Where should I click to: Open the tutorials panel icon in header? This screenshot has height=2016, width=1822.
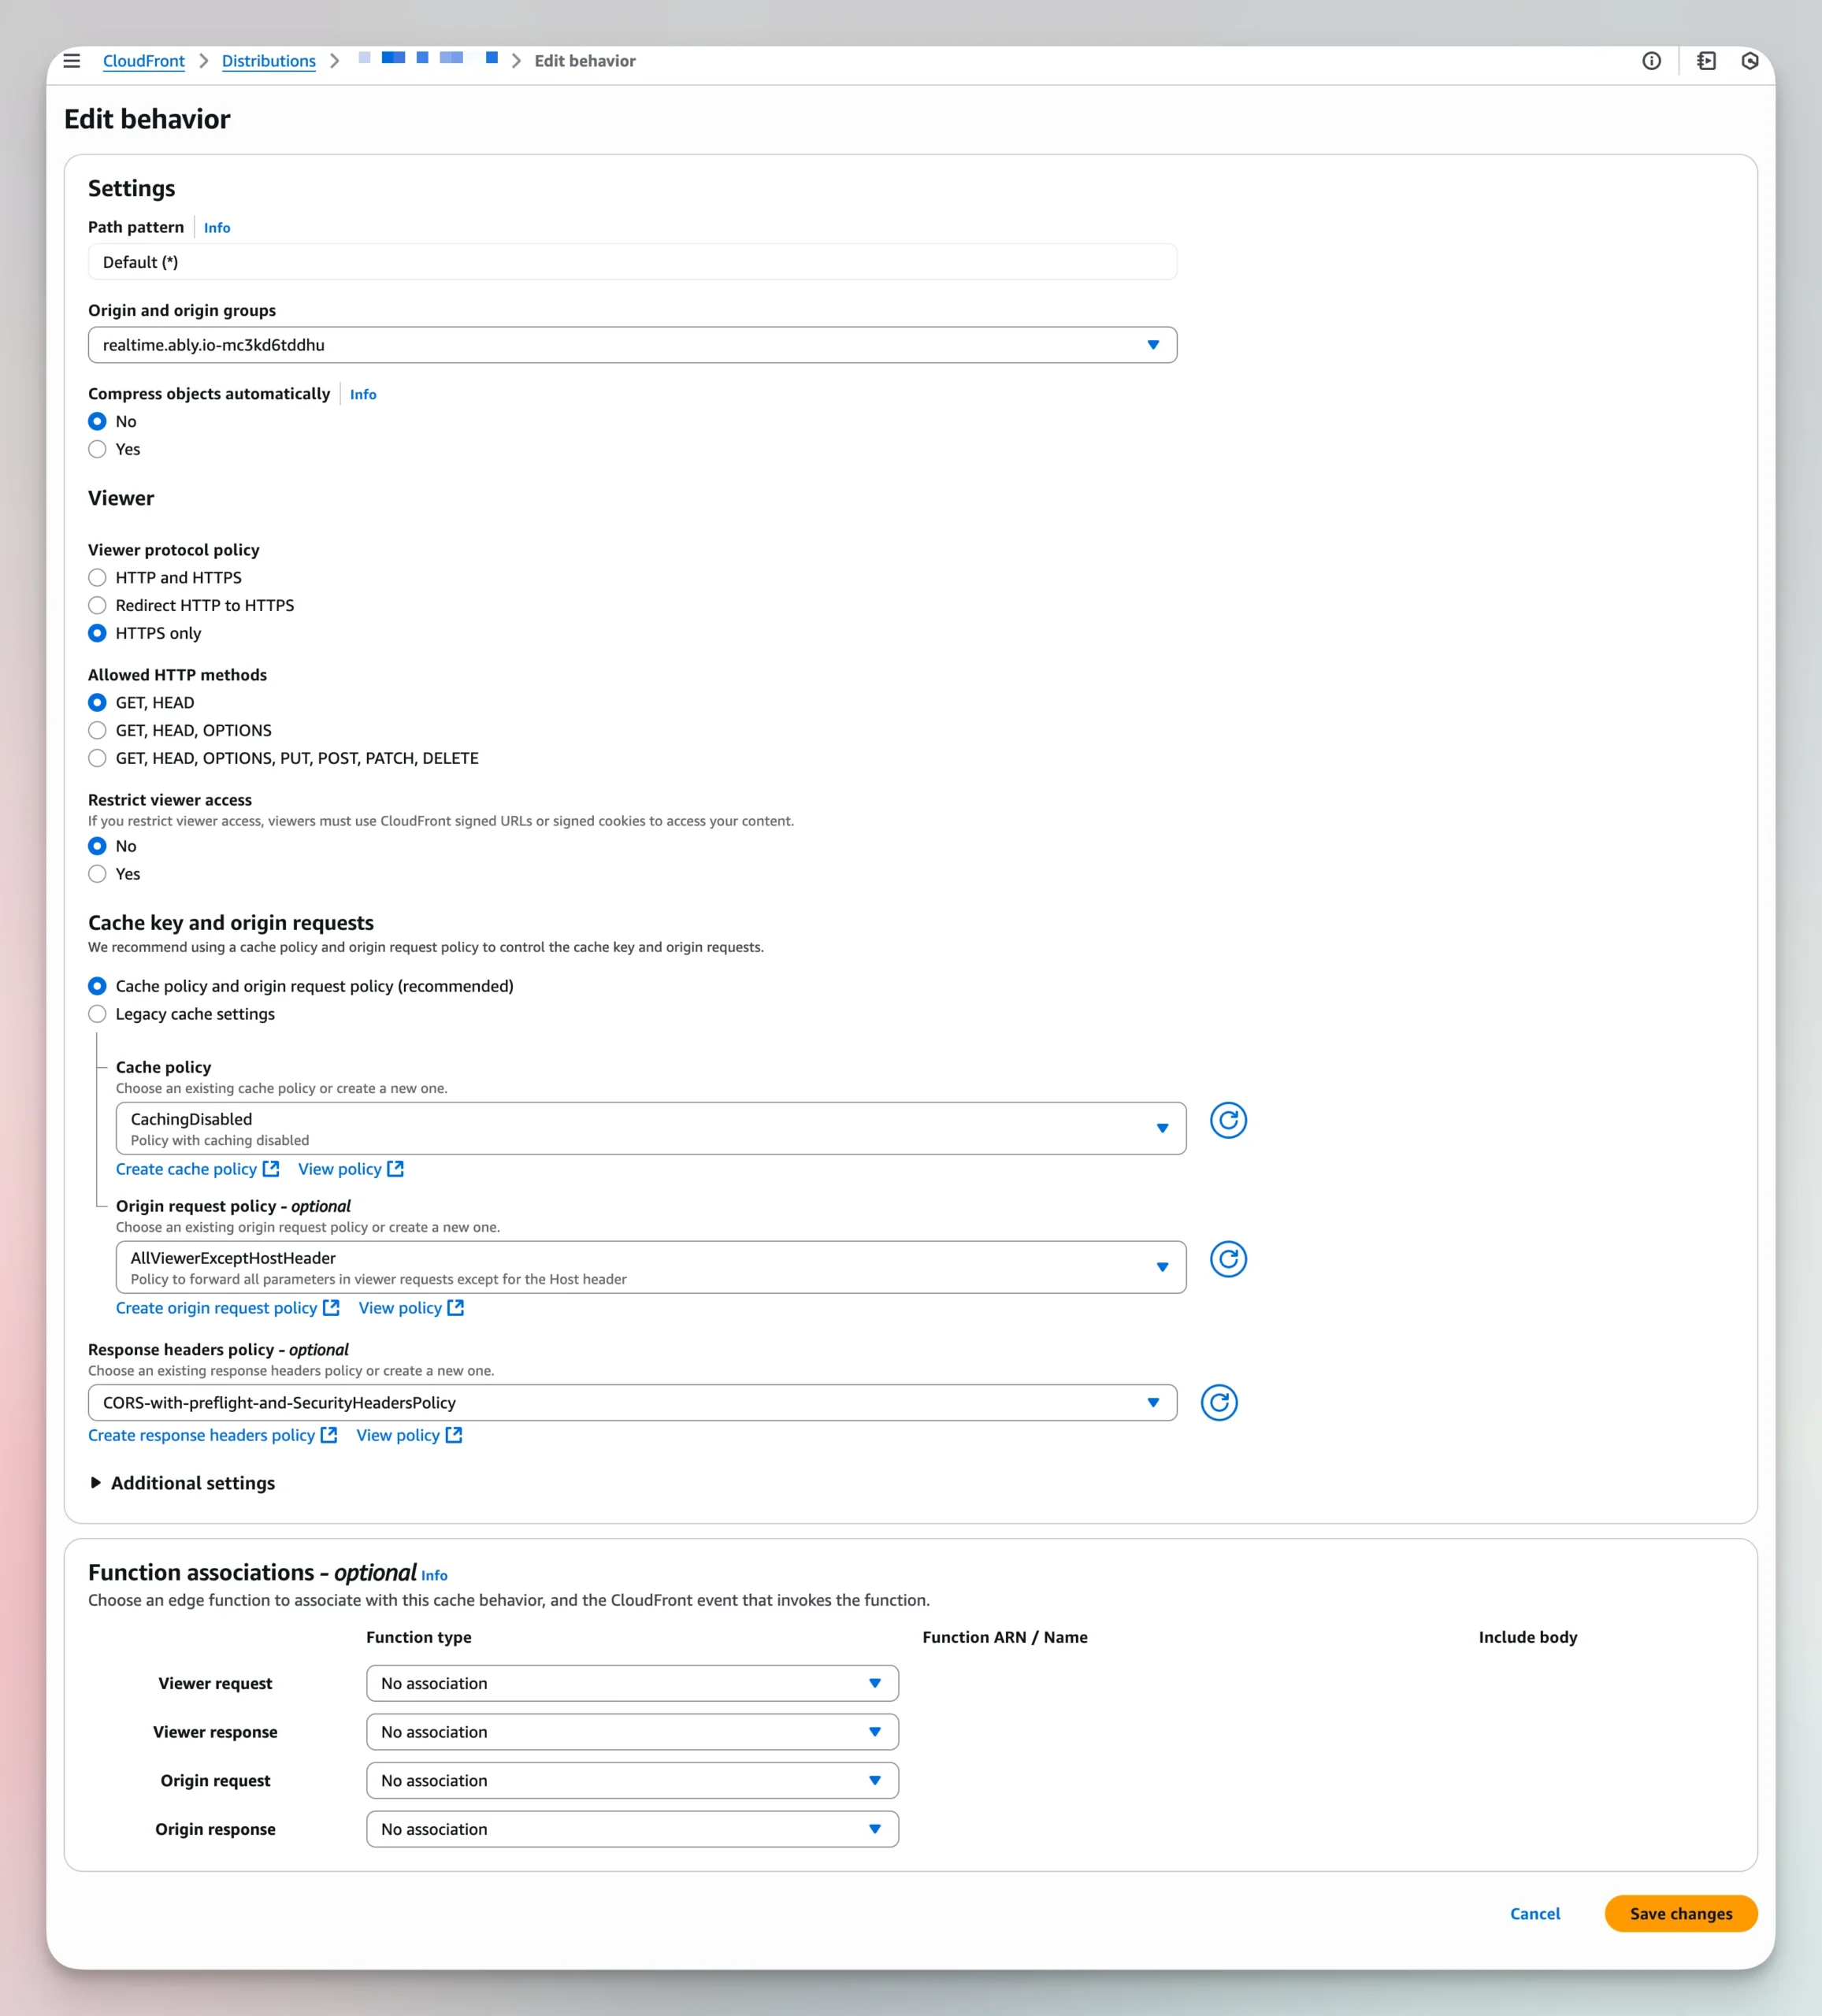pos(1706,61)
